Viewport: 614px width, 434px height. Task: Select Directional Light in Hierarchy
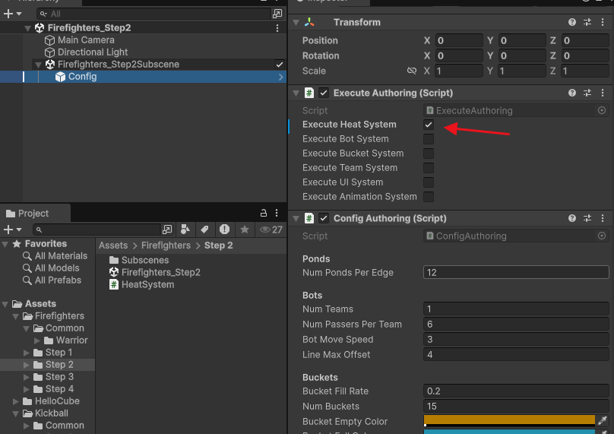tap(86, 52)
